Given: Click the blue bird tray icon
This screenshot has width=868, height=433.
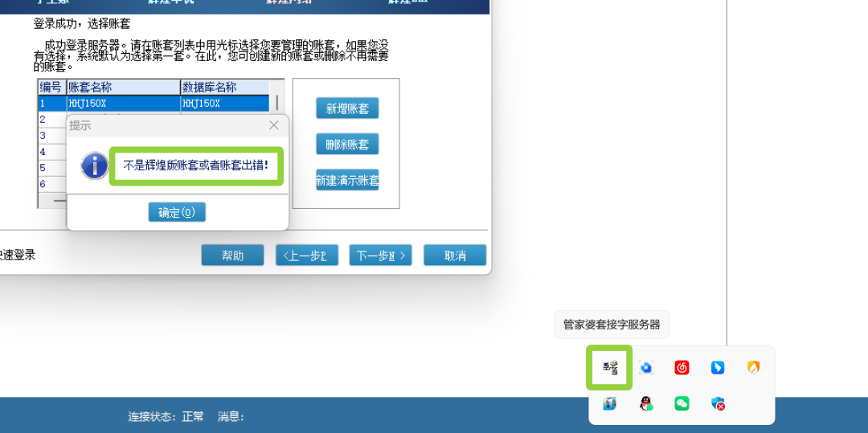Looking at the screenshot, I should pyautogui.click(x=718, y=368).
